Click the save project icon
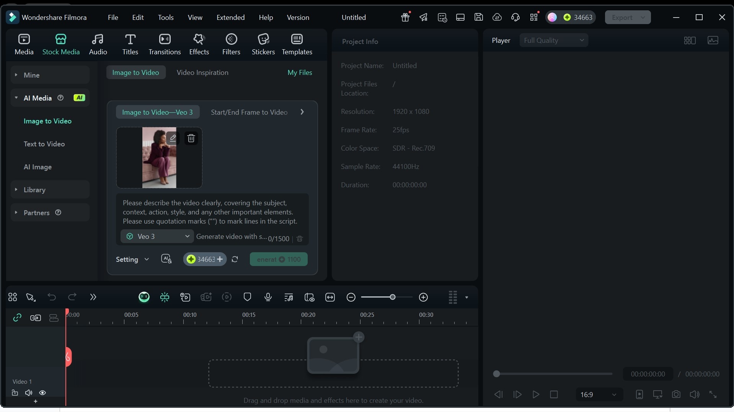734x412 pixels. [478, 17]
